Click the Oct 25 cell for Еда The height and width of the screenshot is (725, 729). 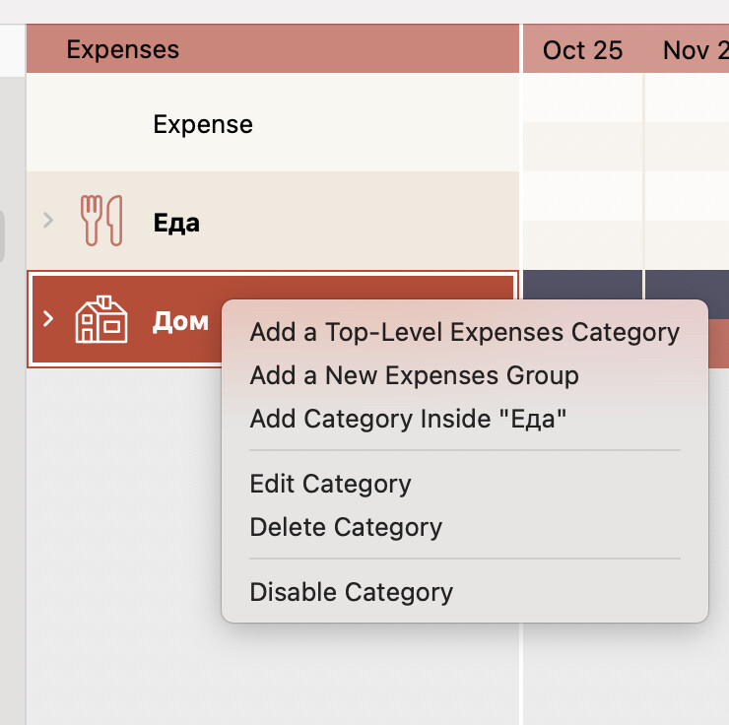point(582,221)
